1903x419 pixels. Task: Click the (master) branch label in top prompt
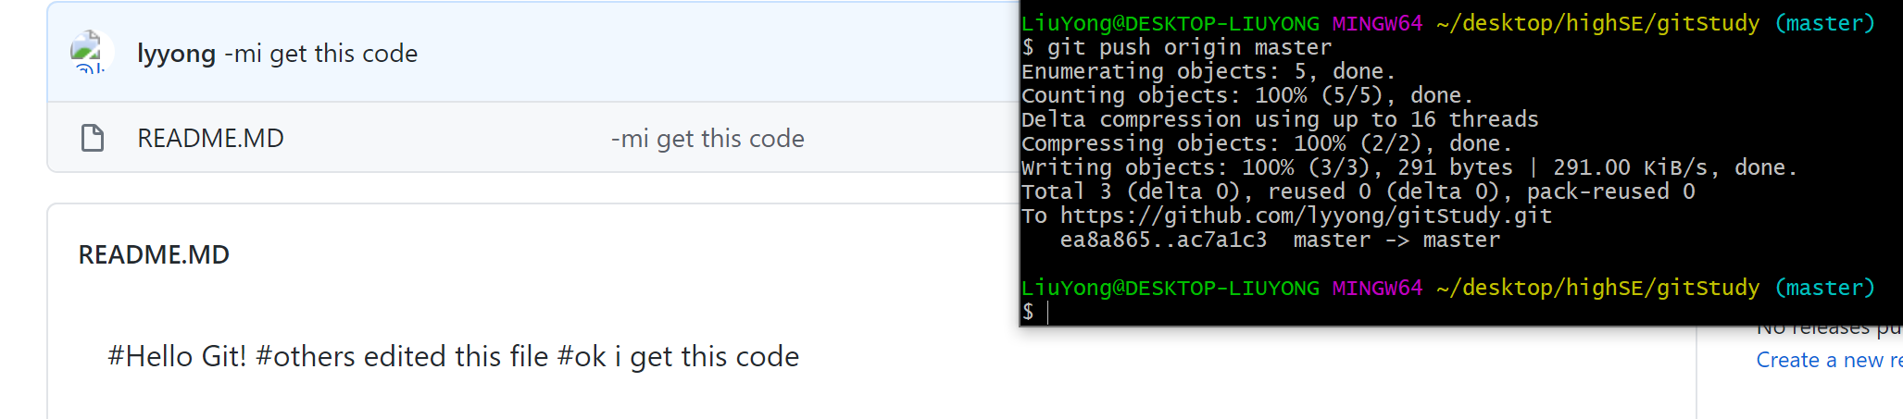(x=1824, y=23)
